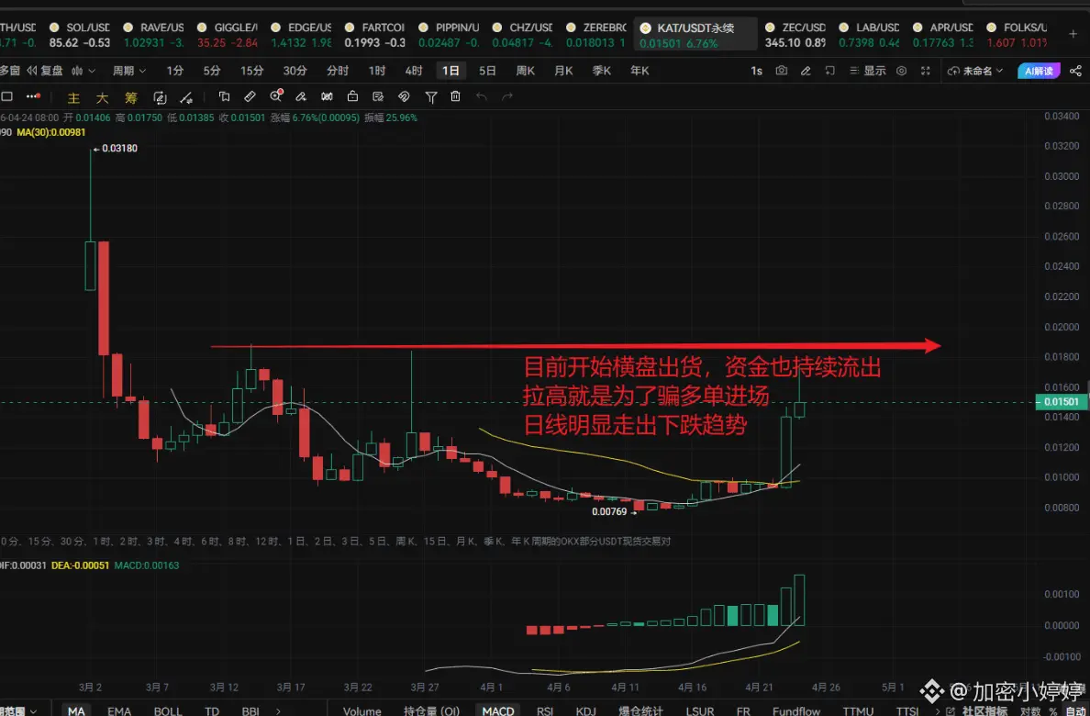Enable the TD overlay indicator

point(212,710)
